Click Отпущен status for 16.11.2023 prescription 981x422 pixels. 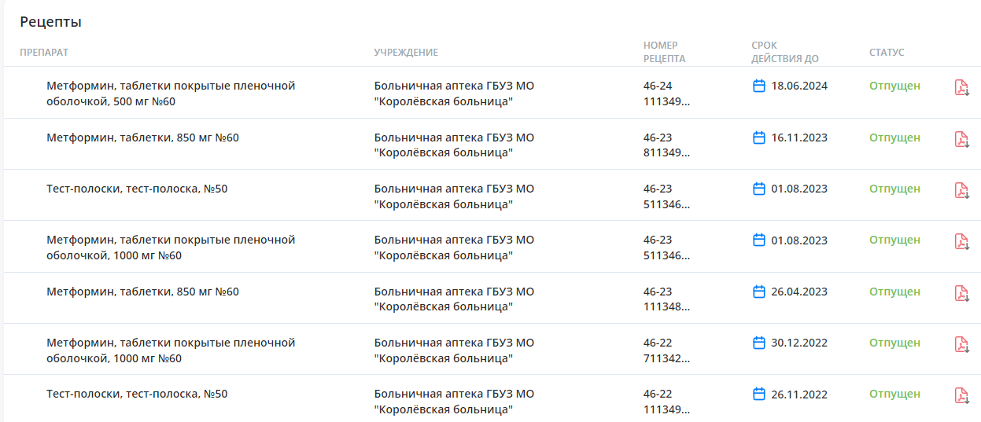tap(894, 138)
